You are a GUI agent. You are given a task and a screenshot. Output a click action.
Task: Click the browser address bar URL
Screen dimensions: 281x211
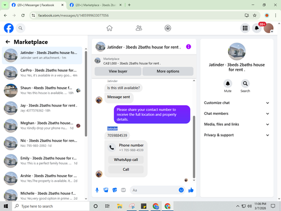[x=73, y=15]
